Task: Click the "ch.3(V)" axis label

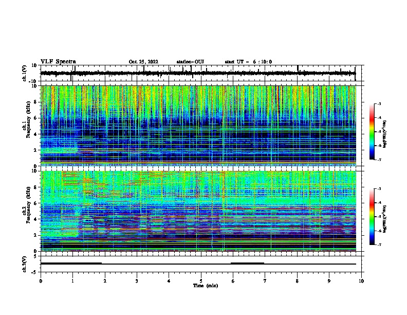Action: tap(25, 264)
